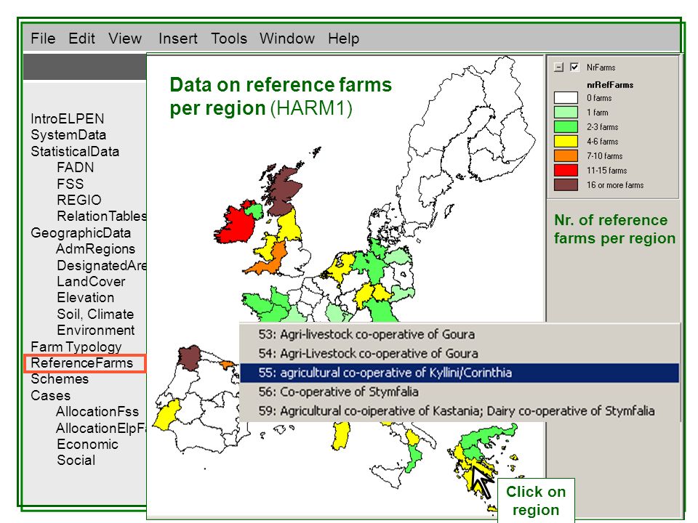Click the yellow Sardinia region on map

(342, 435)
